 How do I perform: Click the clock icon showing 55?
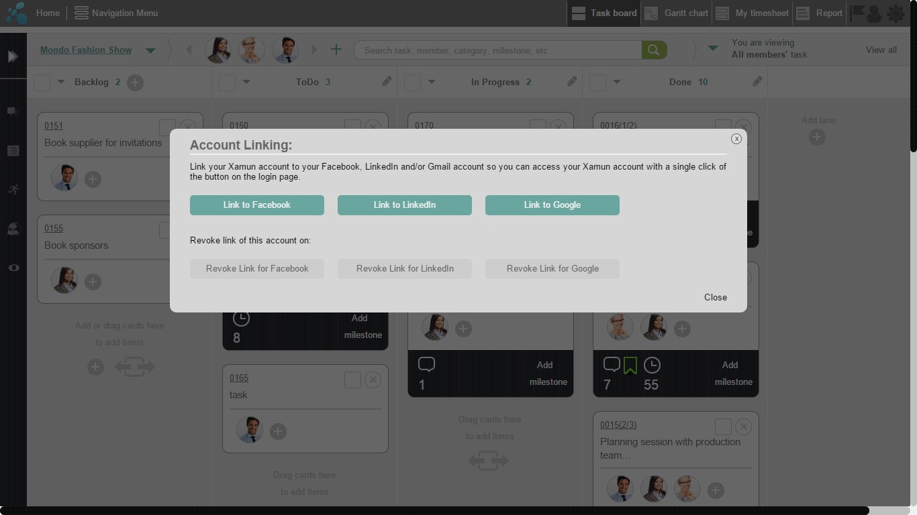point(652,365)
